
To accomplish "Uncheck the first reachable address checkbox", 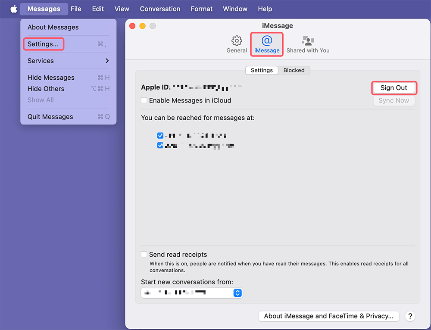I will click(160, 135).
